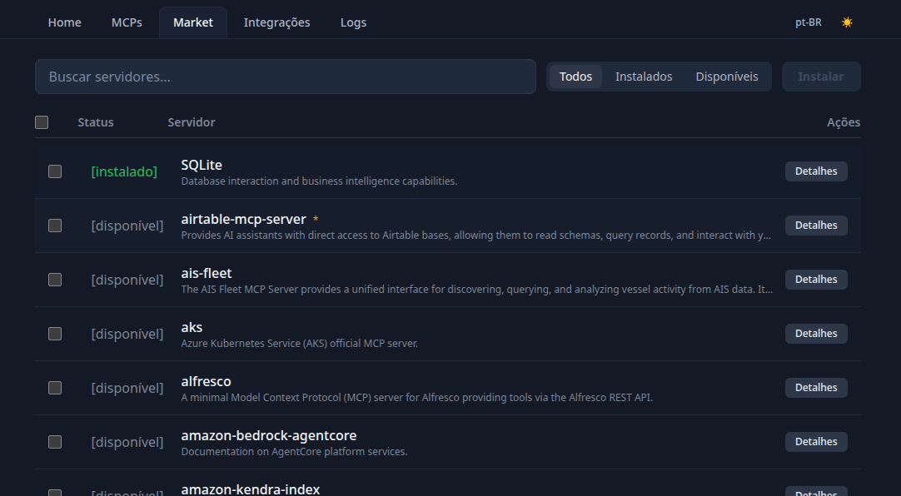Click amazon-bedrock-agentcore server name
Screen dimensions: 901x496
[269, 435]
